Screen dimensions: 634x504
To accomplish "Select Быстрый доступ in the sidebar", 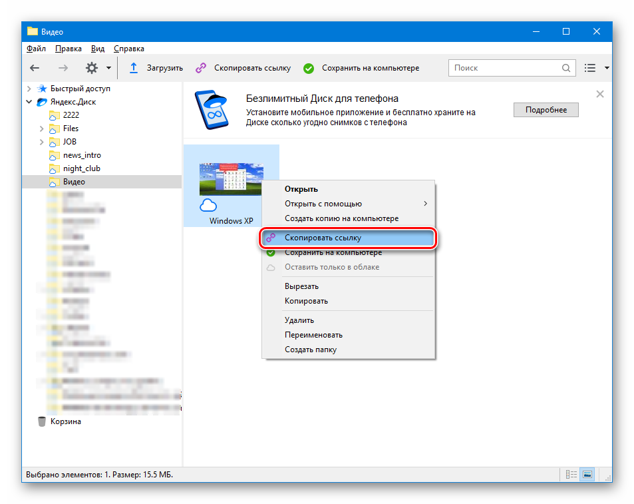I will (80, 89).
